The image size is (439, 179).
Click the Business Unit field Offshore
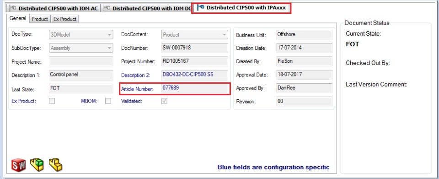pyautogui.click(x=304, y=35)
